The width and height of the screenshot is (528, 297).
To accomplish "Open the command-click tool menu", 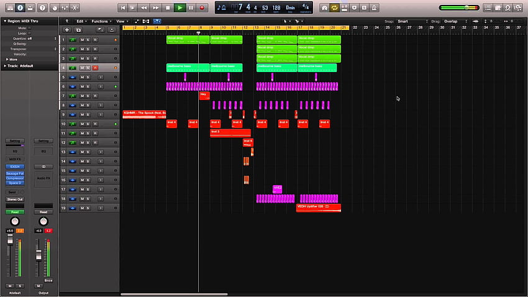I will point(299,21).
